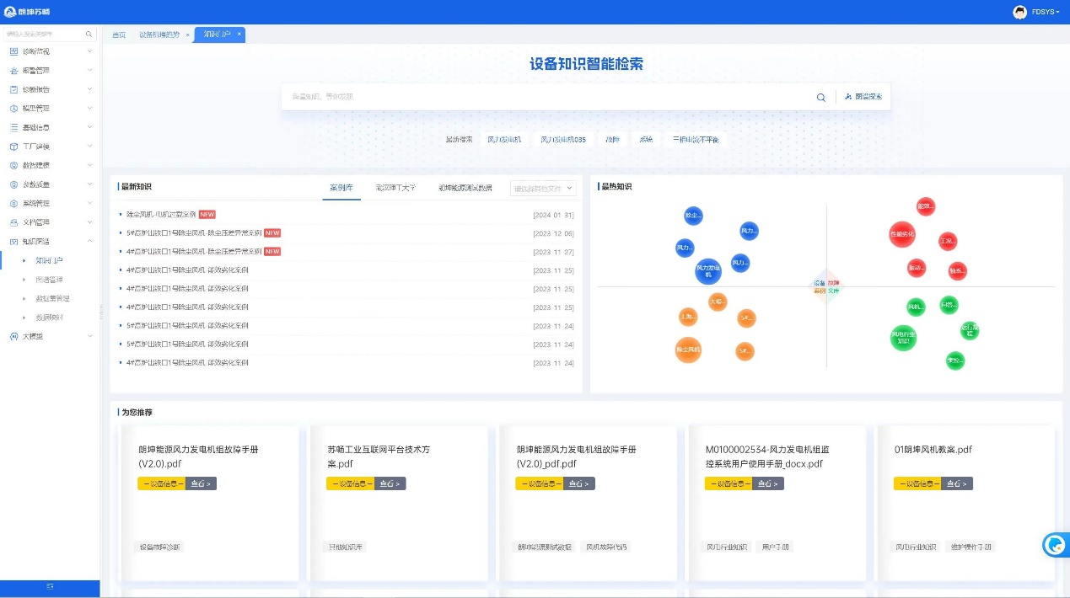Click the 大模型 sidebar icon
Viewport: 1070px width, 598px height.
pyautogui.click(x=13, y=336)
